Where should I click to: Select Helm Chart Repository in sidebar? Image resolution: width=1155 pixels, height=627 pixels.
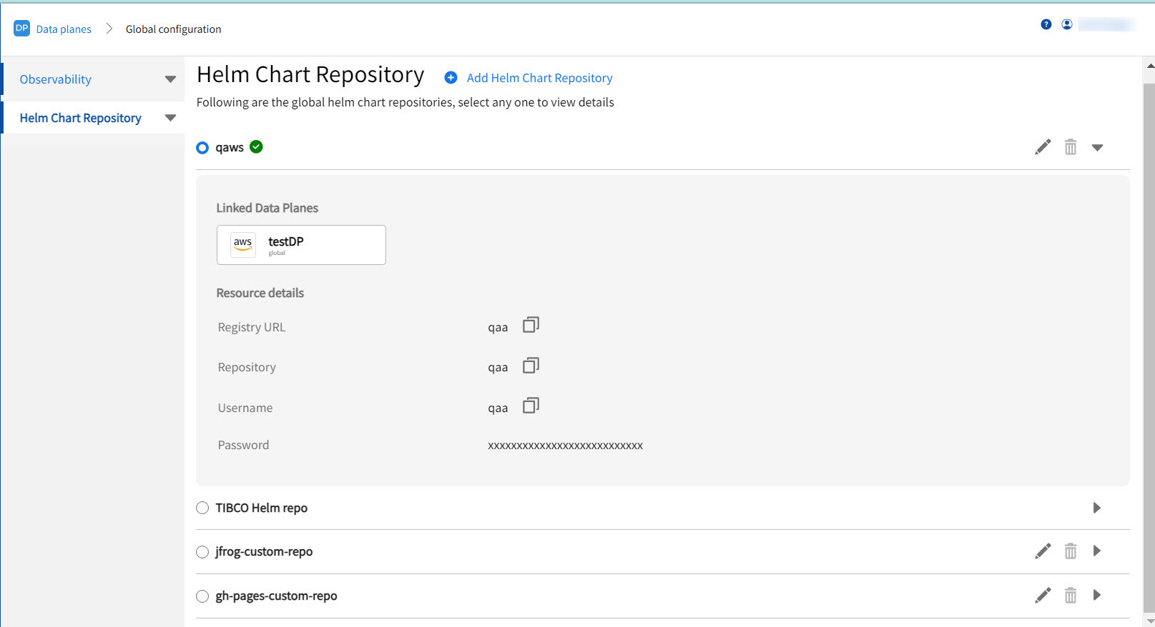point(80,118)
